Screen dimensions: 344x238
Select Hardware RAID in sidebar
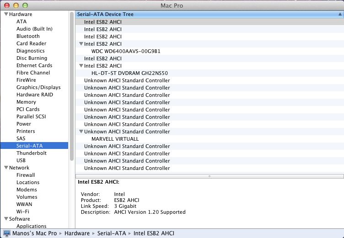coord(35,95)
